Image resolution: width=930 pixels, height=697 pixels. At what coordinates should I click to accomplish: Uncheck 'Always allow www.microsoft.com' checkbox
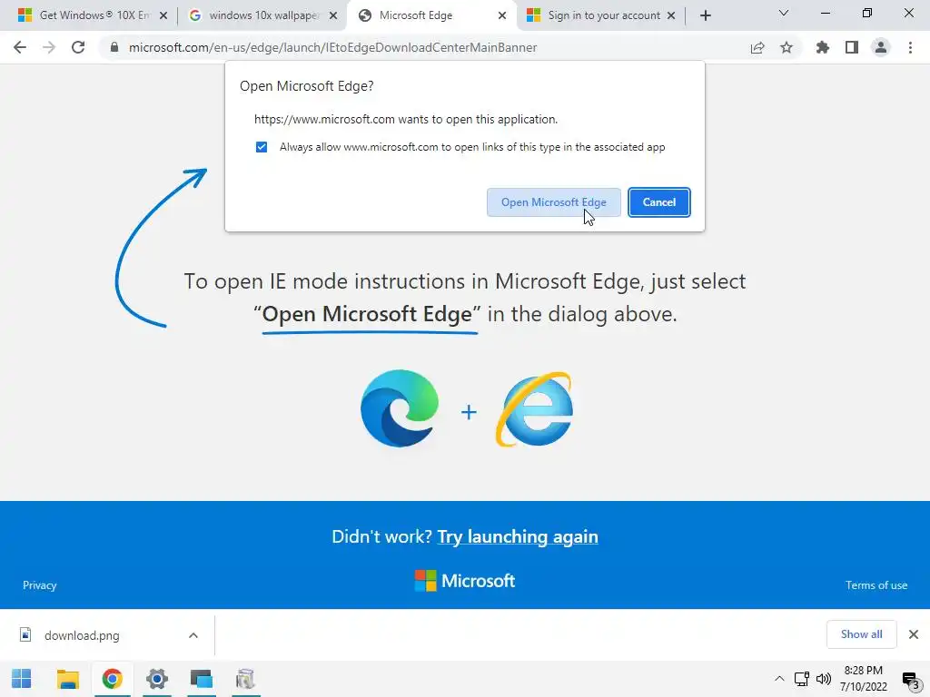(262, 147)
